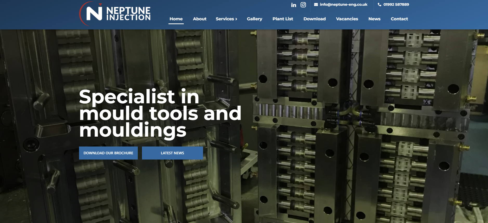Open the About page in navigation
The width and height of the screenshot is (488, 223).
pyautogui.click(x=199, y=19)
